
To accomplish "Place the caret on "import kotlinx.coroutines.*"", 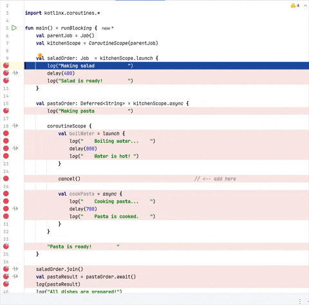I will point(62,13).
